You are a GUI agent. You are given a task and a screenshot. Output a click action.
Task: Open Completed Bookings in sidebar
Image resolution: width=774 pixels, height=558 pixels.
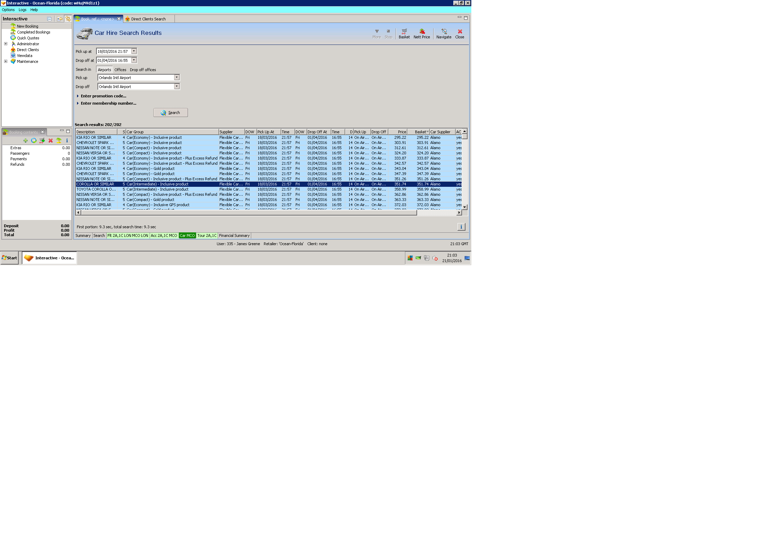(34, 32)
